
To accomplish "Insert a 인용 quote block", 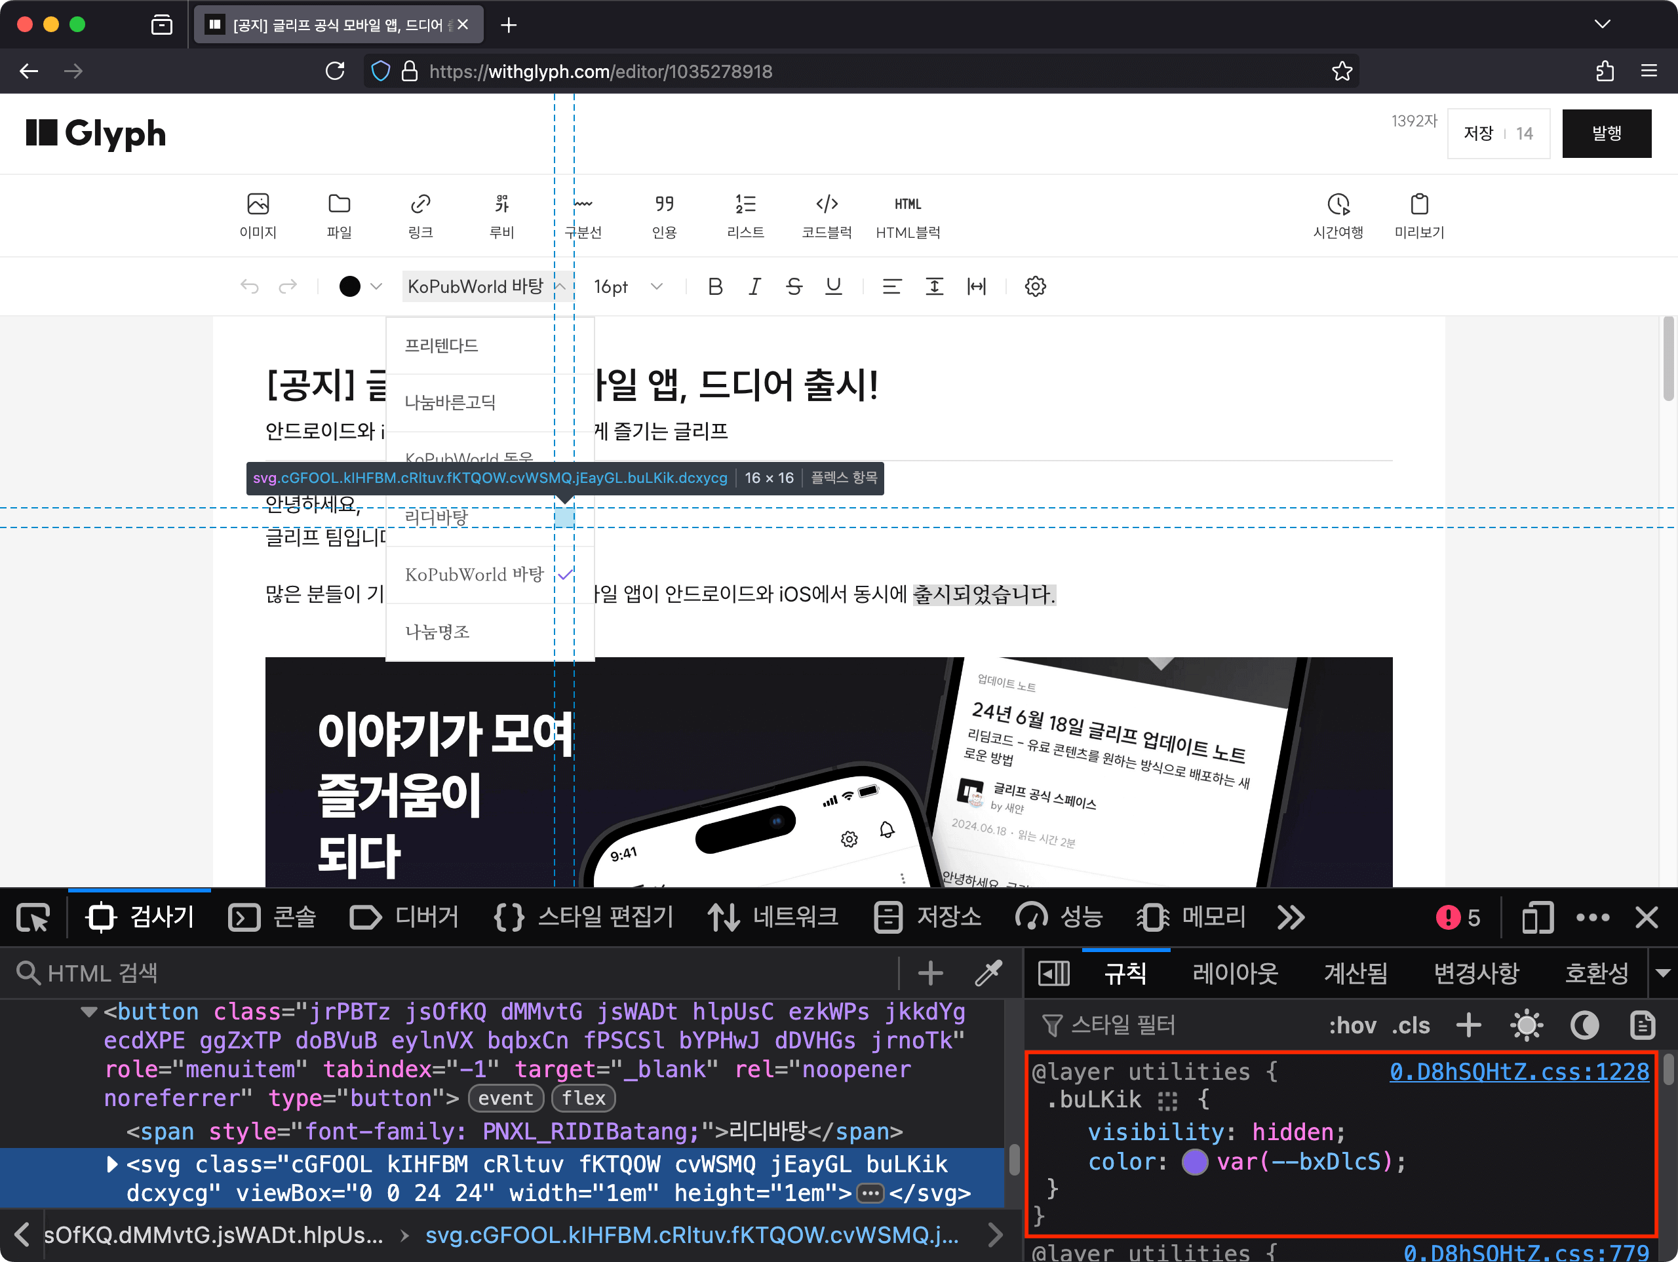I will pos(665,216).
